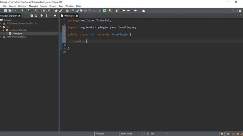Image resolution: width=243 pixels, height=136 pixels.
Task: Click the Pin Editor toolbar icon
Action: pyautogui.click(x=144, y=11)
